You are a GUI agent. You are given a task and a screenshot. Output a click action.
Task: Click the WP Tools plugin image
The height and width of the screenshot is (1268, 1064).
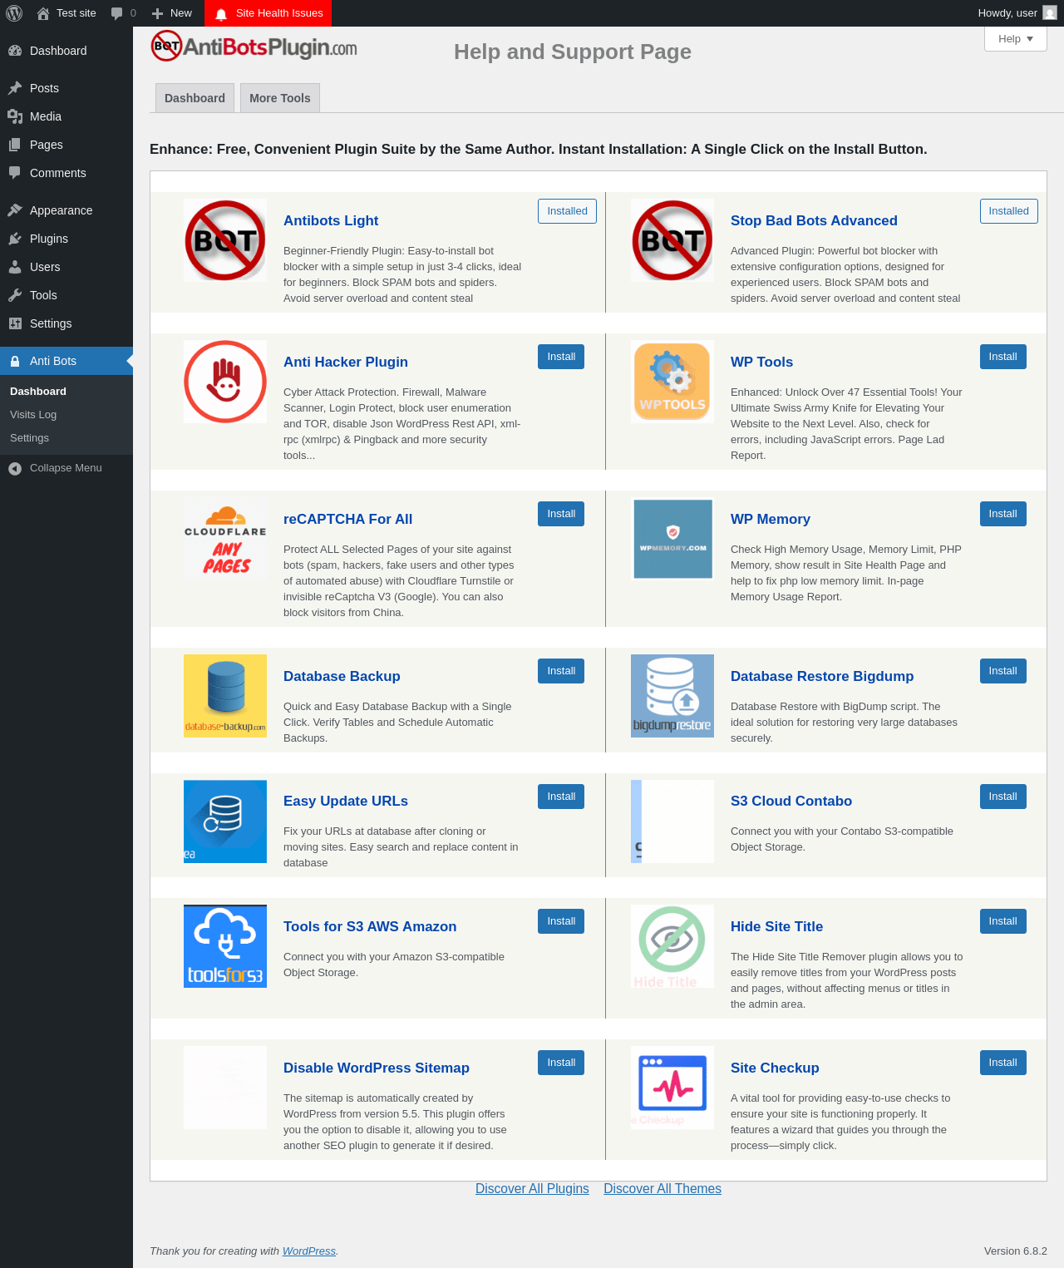click(x=672, y=382)
